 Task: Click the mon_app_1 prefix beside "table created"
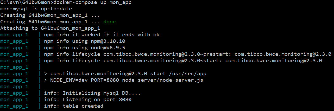coord(14,106)
